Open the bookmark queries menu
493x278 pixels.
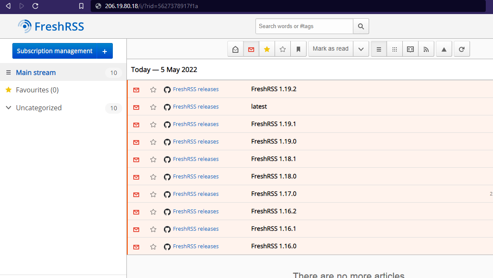click(298, 49)
